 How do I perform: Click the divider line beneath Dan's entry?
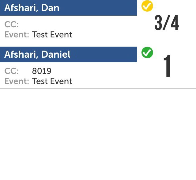pos(98,42)
